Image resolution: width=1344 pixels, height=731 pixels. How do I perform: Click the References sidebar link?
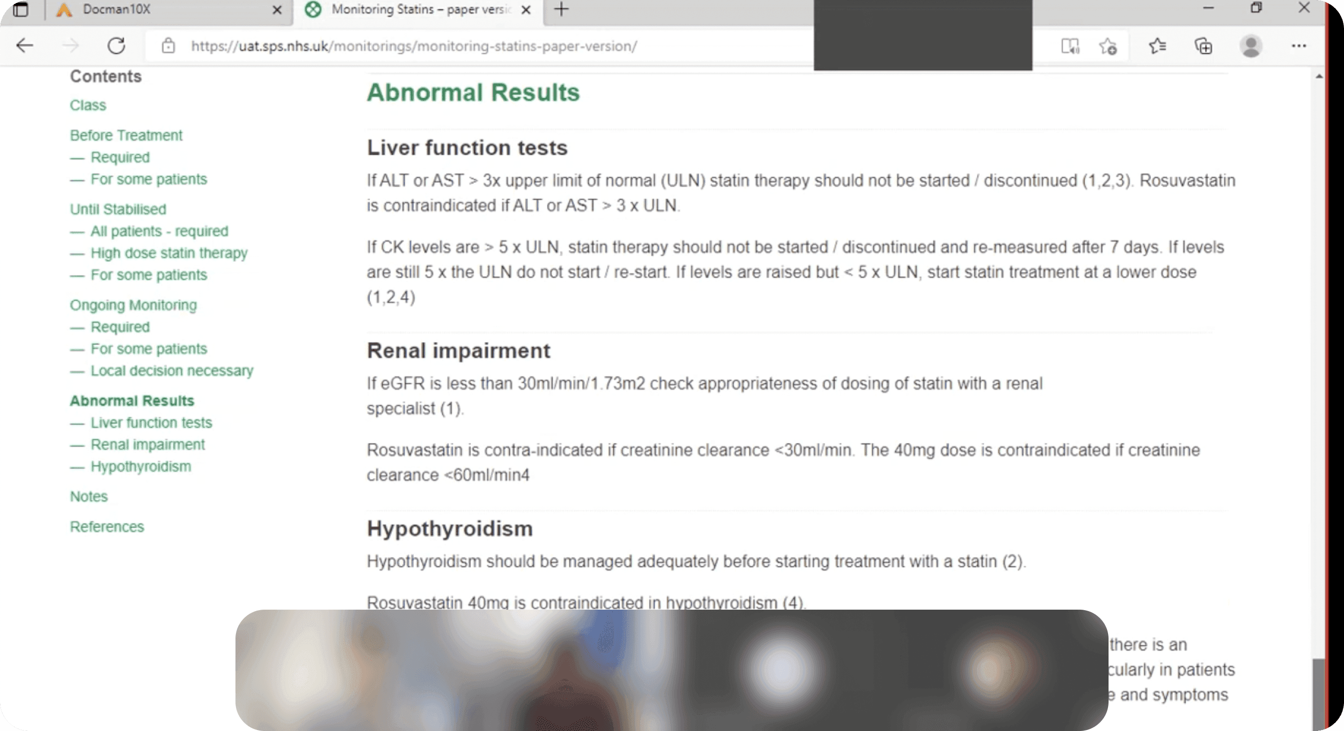point(107,526)
